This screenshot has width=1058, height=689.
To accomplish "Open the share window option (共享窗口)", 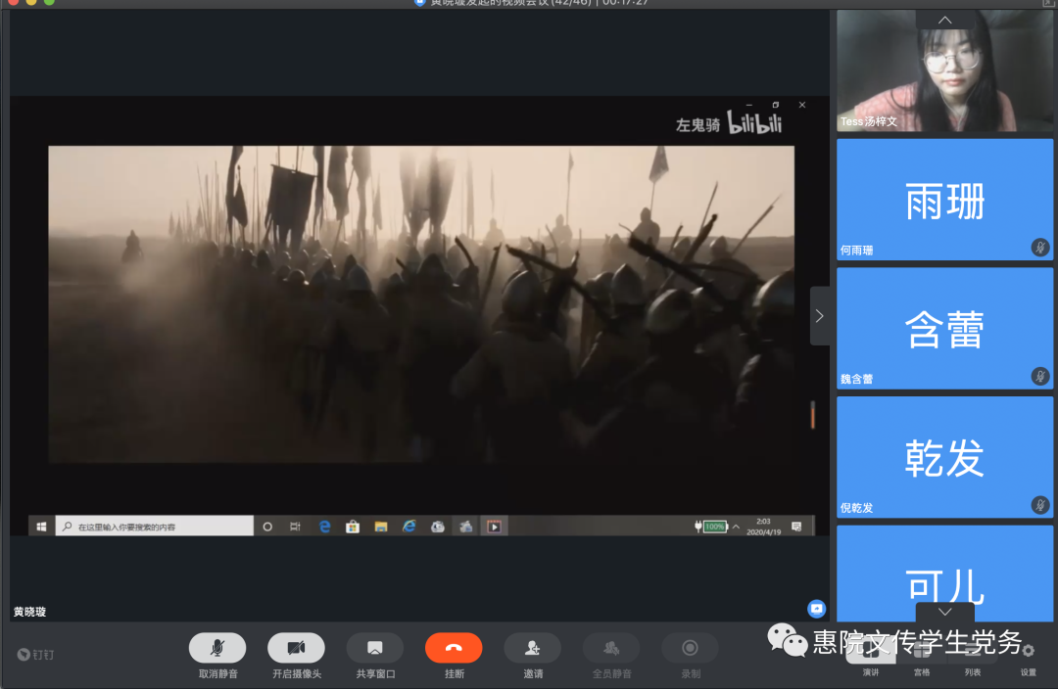I will pyautogui.click(x=374, y=648).
